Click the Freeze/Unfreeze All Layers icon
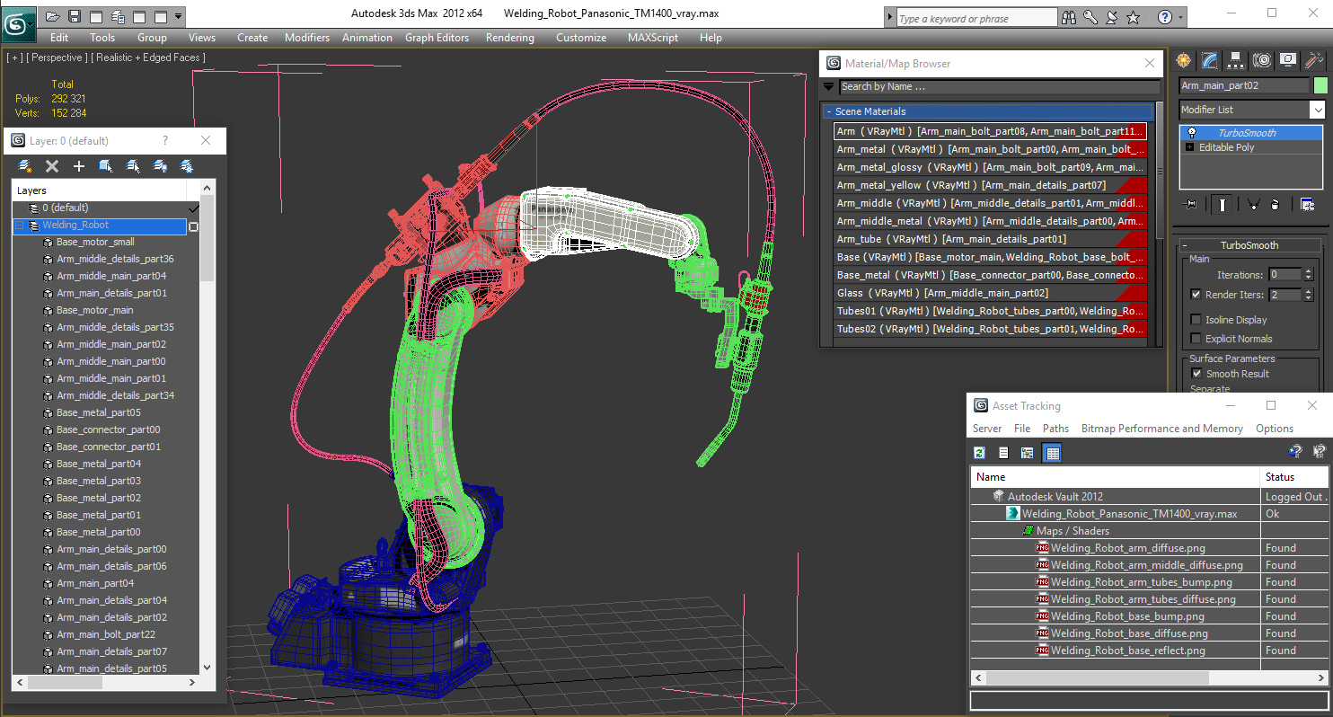This screenshot has height=717, width=1333. click(x=187, y=166)
